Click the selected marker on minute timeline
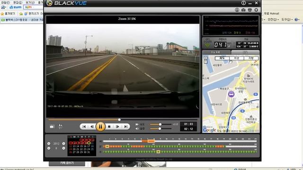Screen dimensions: 303x170 (107, 146)
